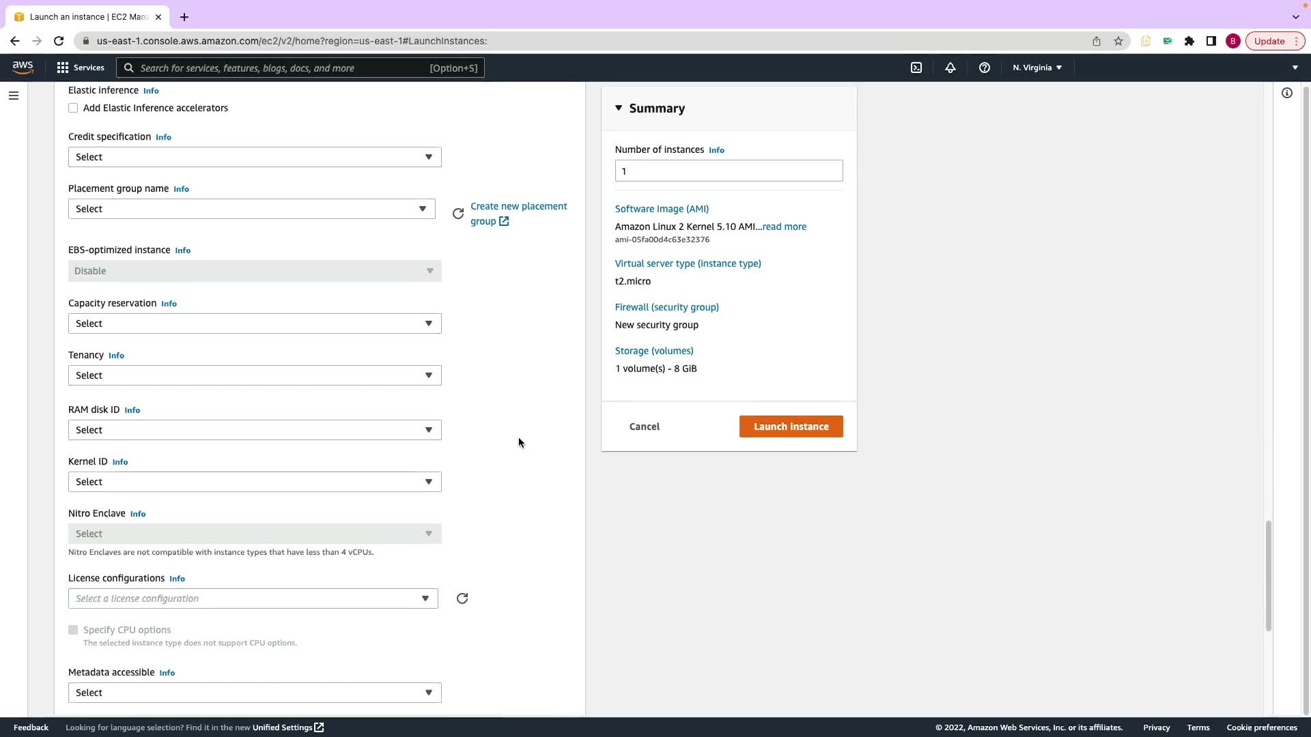Refresh the license configurations list

point(462,598)
